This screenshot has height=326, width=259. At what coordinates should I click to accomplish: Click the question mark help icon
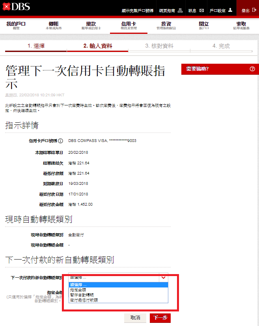pyautogui.click(x=252, y=69)
